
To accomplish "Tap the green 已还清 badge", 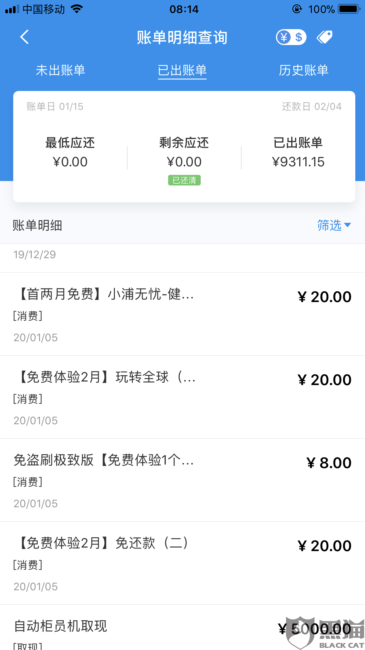I will 184,180.
